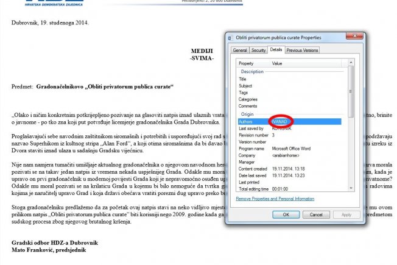Open the Previous Versions tab
397x265 pixels.
point(302,50)
